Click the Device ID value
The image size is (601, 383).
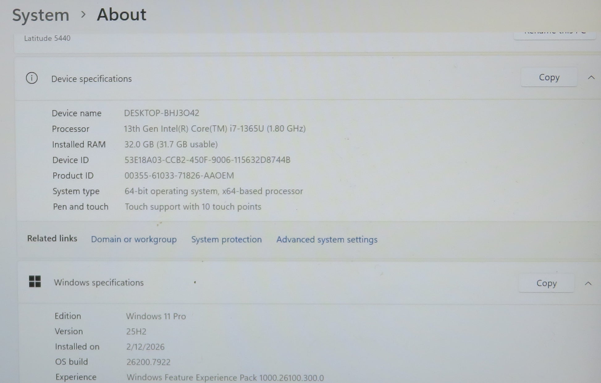207,160
